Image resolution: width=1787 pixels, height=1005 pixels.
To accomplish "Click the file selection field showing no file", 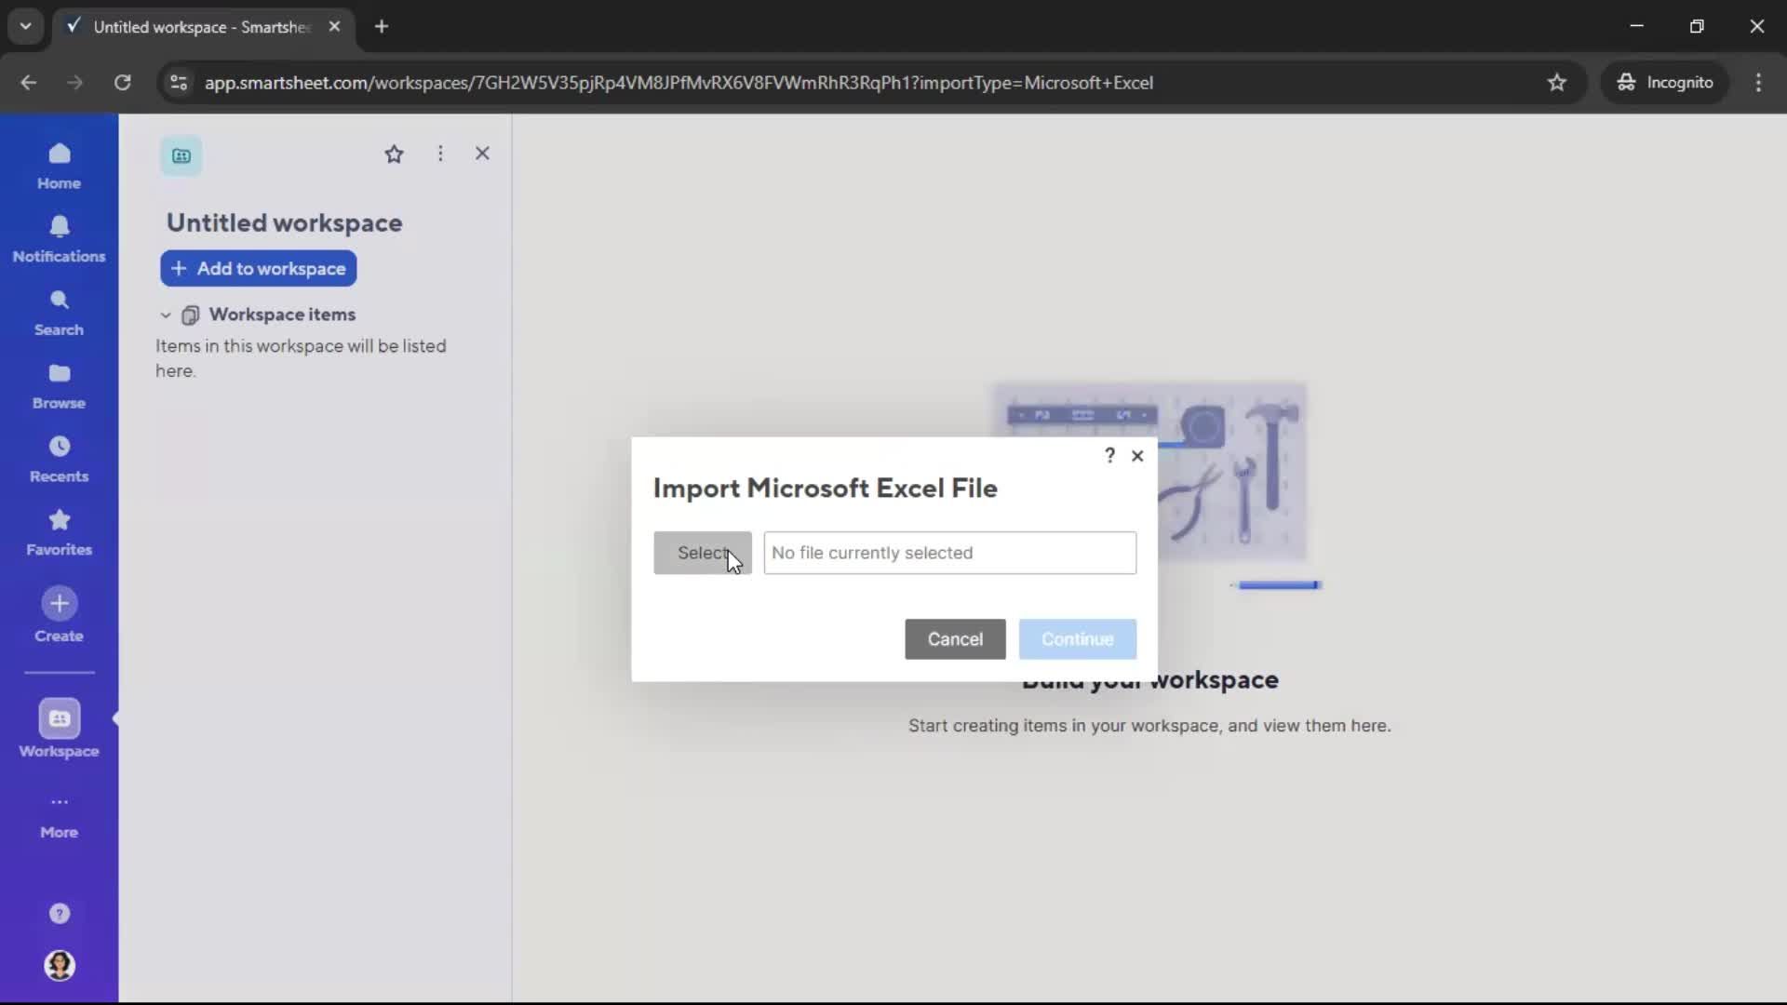I will pos(949,553).
